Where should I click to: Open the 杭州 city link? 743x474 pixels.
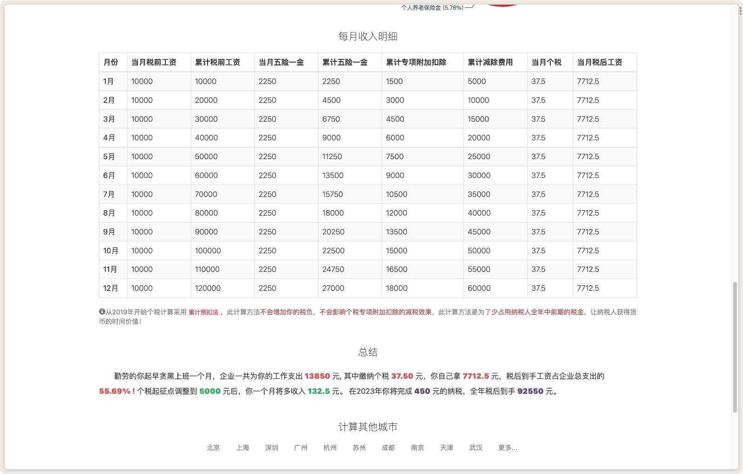[x=330, y=448]
